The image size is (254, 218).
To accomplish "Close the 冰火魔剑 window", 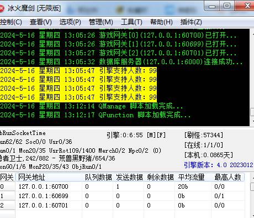I will [x=245, y=6].
